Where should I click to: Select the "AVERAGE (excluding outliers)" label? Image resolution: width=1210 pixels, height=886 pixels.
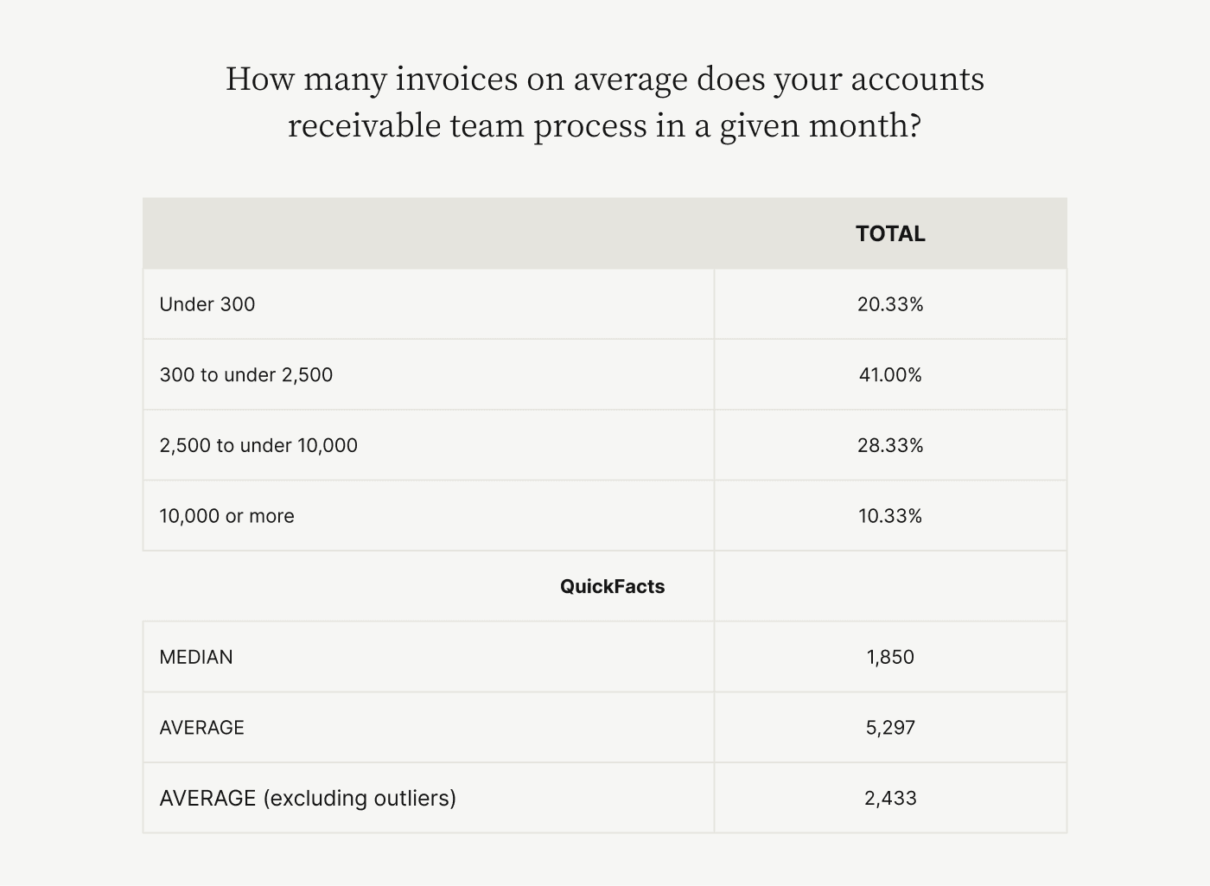tap(308, 798)
